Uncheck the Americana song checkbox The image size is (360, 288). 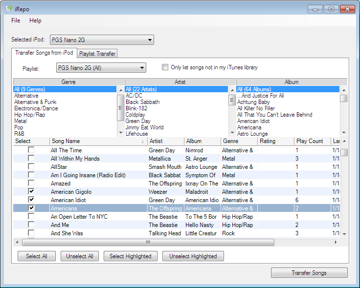(31, 208)
